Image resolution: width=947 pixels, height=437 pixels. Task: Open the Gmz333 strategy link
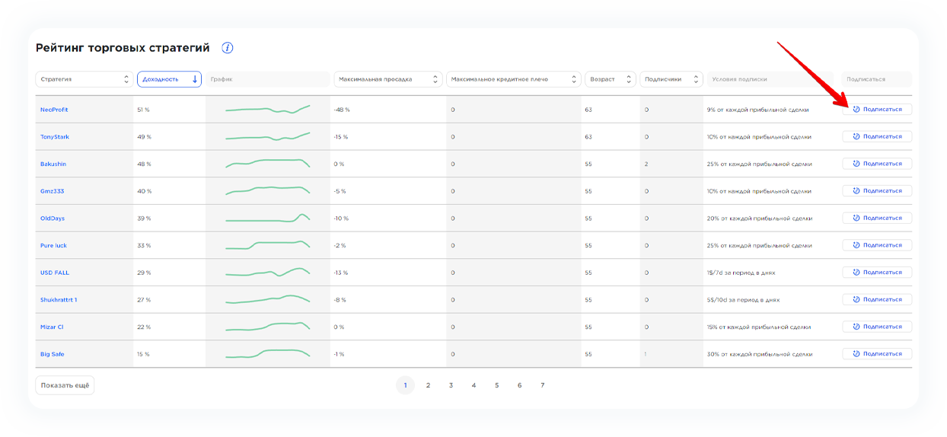53,191
